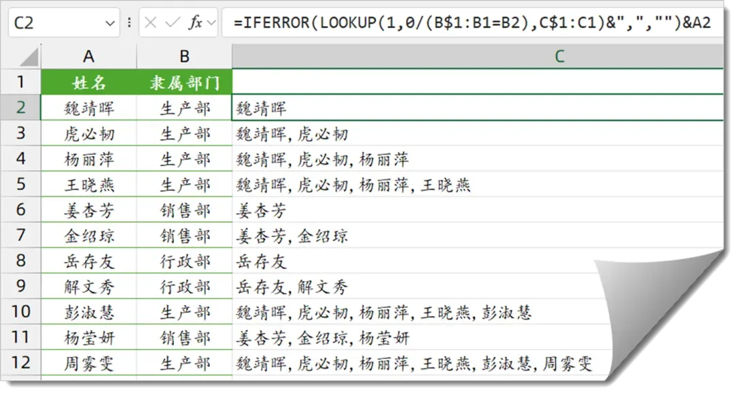Select cell A7 containing 金绍琼
Screen dimensions: 736x393
tap(89, 235)
